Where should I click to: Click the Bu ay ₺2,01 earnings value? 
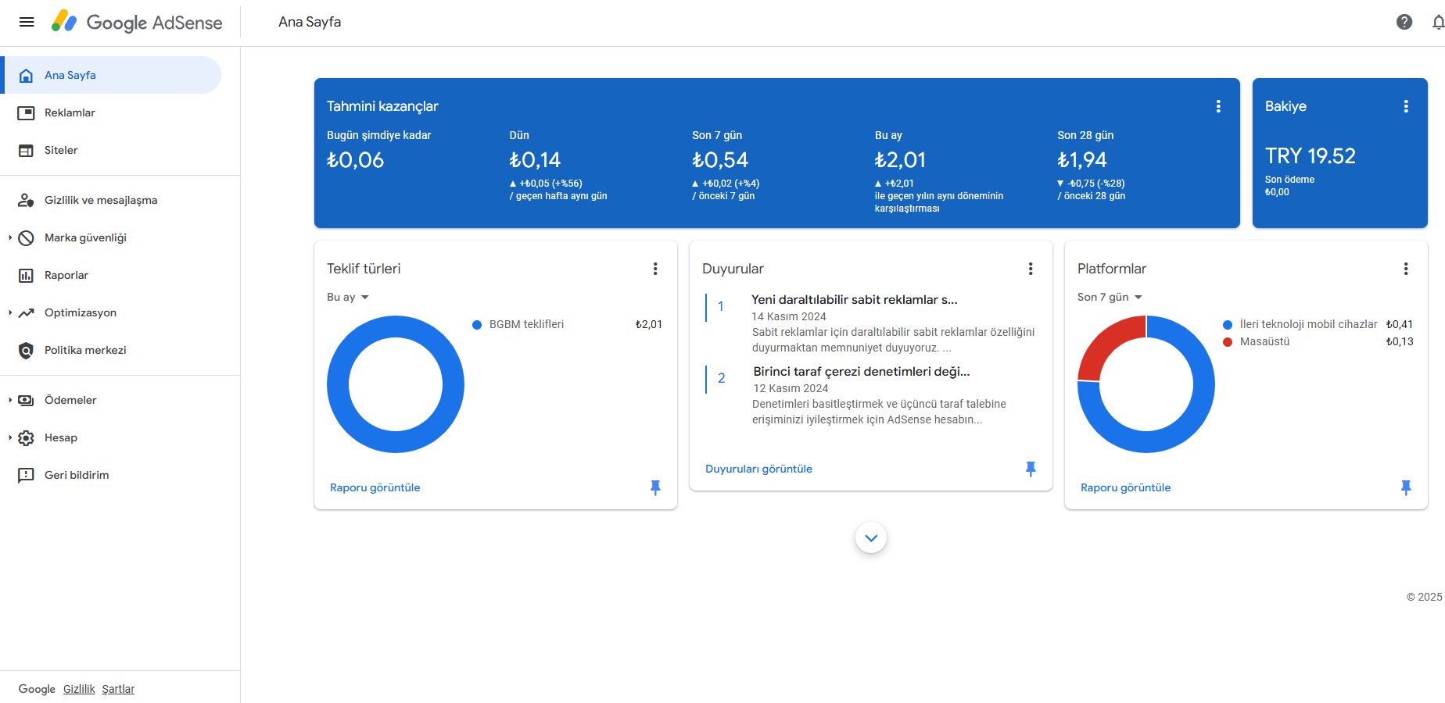point(901,160)
